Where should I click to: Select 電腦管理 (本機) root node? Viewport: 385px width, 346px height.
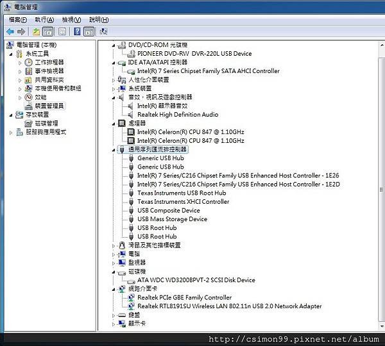[x=37, y=45]
